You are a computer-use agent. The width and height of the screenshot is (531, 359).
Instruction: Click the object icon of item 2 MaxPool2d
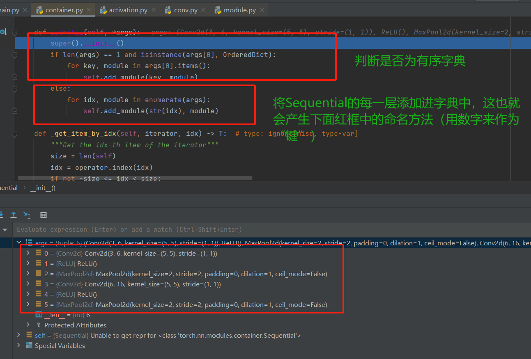coord(39,274)
